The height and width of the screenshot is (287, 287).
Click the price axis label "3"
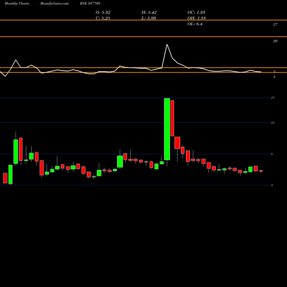[x=272, y=185]
